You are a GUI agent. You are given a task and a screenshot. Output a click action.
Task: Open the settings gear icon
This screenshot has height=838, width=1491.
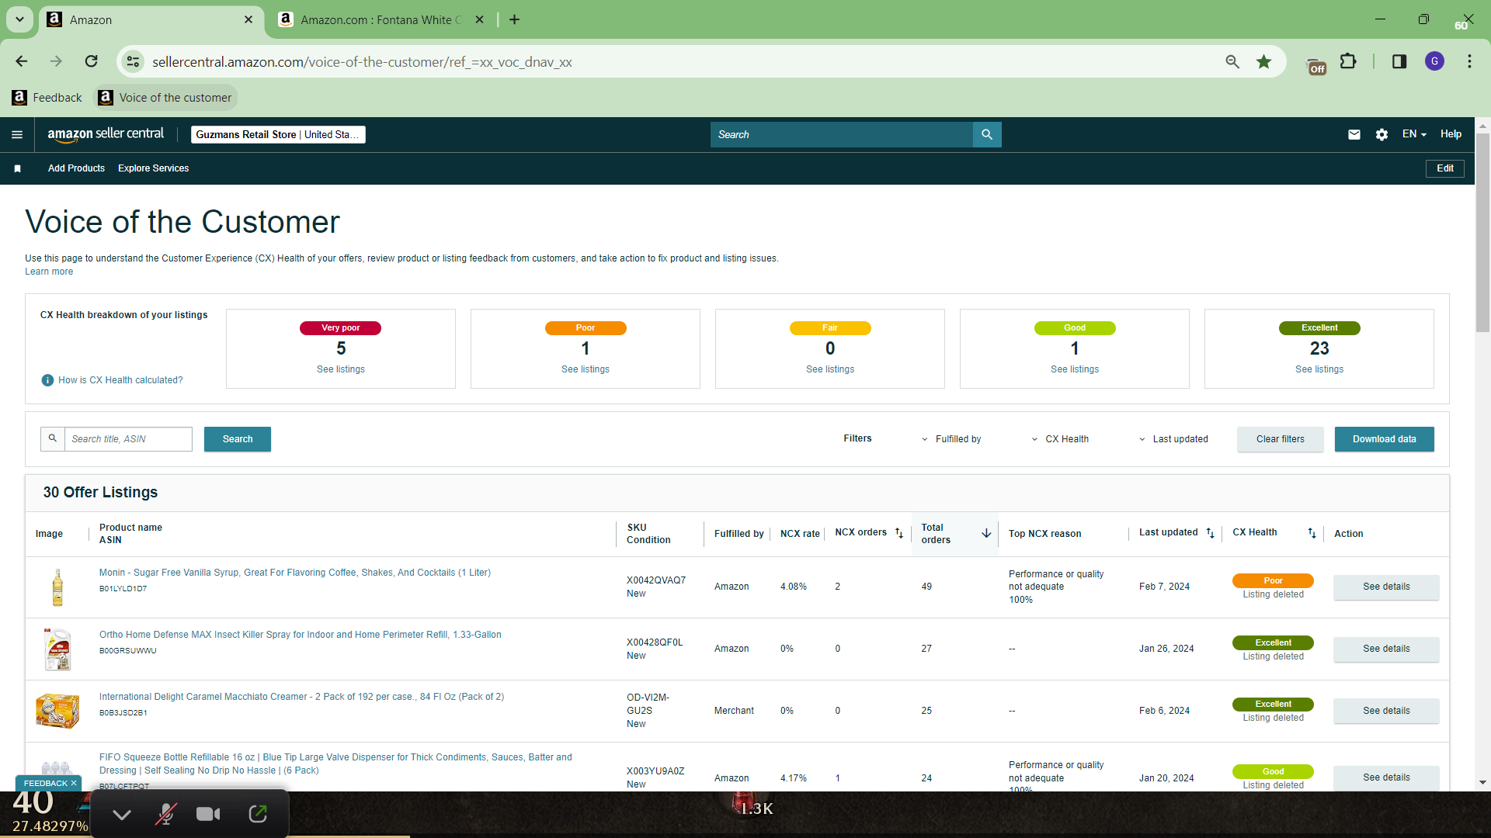point(1382,134)
